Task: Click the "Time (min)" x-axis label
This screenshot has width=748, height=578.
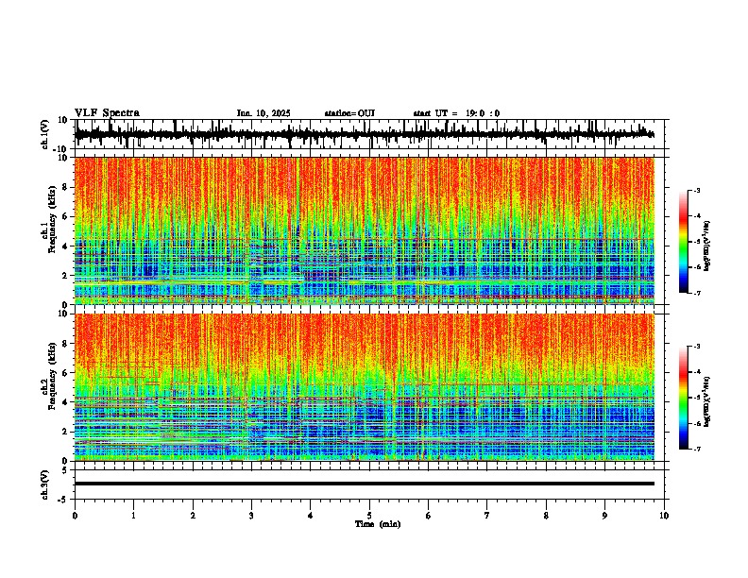Action: click(378, 524)
